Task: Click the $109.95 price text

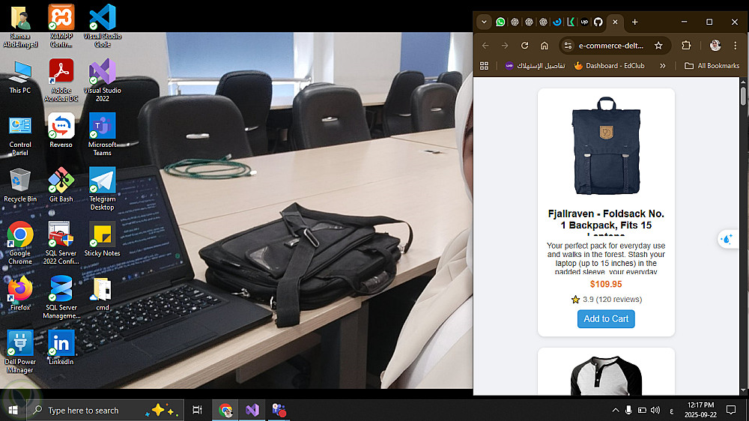Action: coord(606,285)
